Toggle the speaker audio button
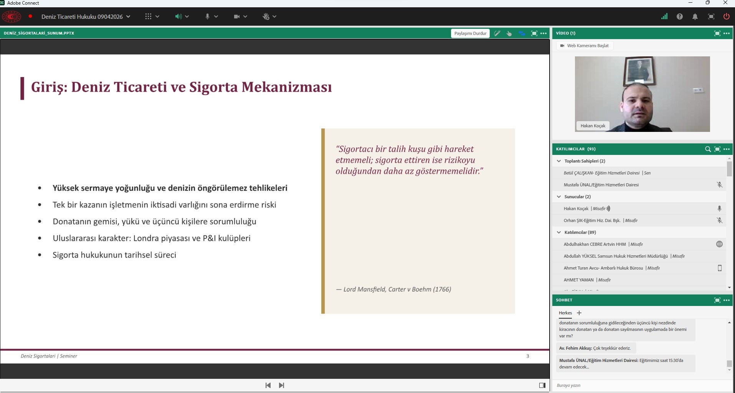The height and width of the screenshot is (393, 735). click(178, 16)
